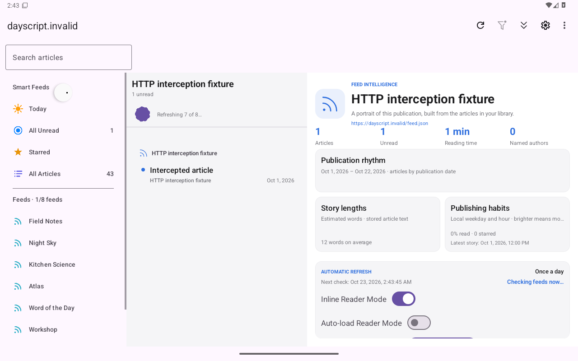This screenshot has height=361, width=578.
Task: Open the Publishing habits card
Action: tap(507, 224)
